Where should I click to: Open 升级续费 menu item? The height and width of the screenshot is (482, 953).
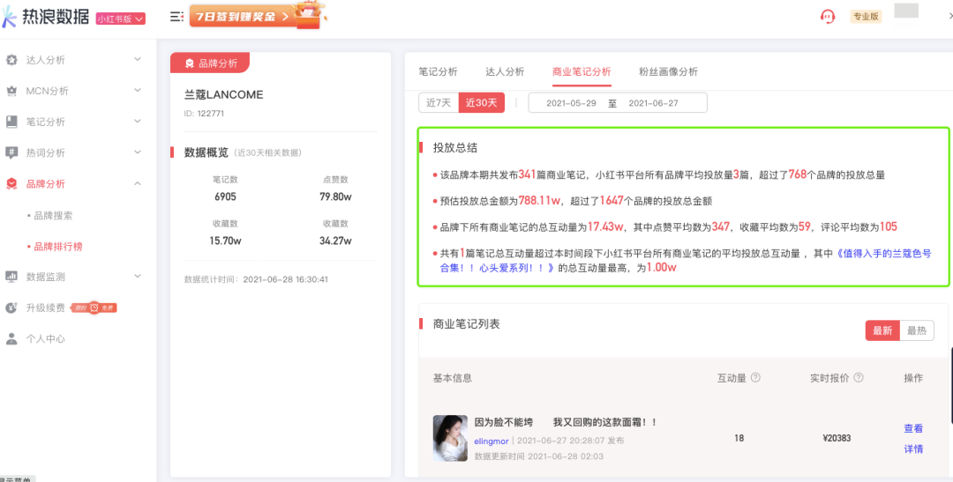click(x=46, y=308)
